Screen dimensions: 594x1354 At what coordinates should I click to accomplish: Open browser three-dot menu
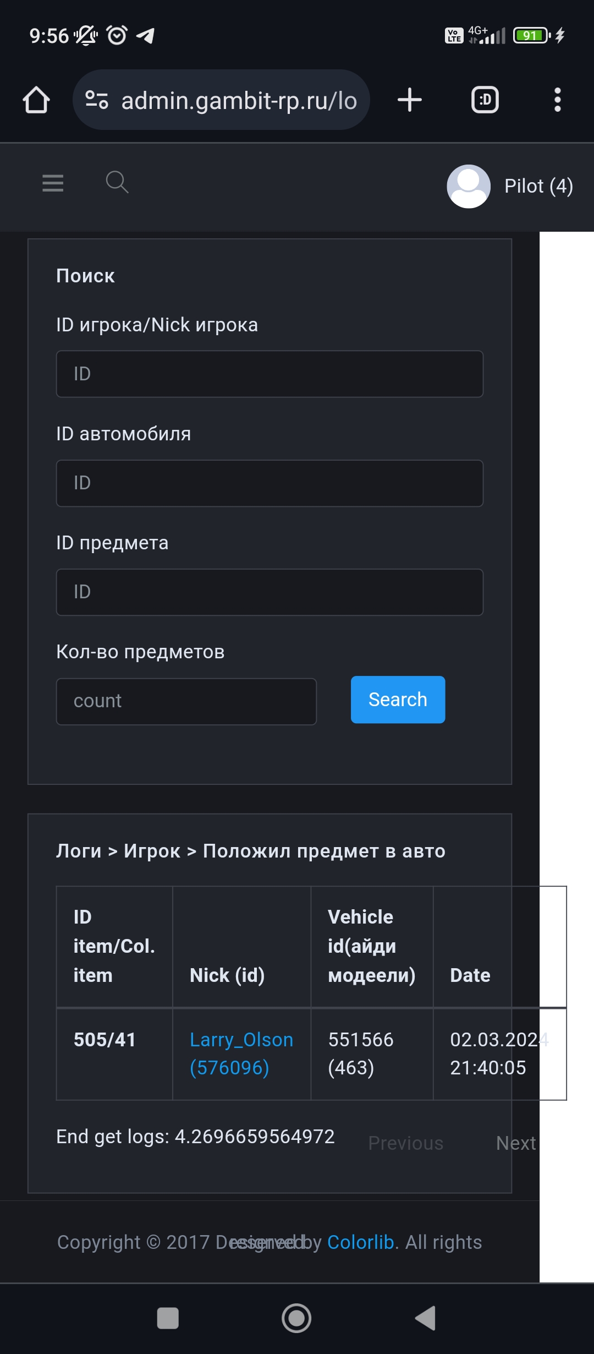click(557, 100)
